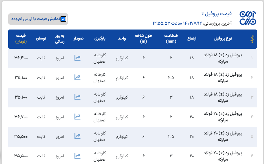Screen dimensions: 264x164
Task: Click the نوع پروفیل column header
Action: (223, 39)
